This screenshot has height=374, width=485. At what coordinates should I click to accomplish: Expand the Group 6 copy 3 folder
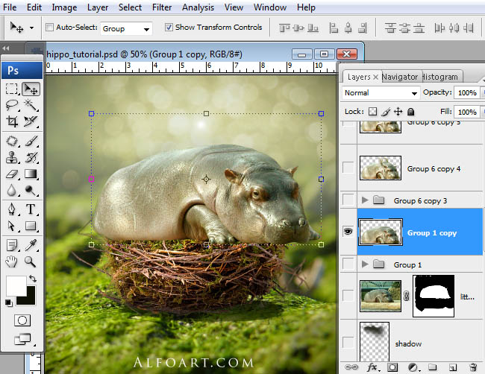365,200
